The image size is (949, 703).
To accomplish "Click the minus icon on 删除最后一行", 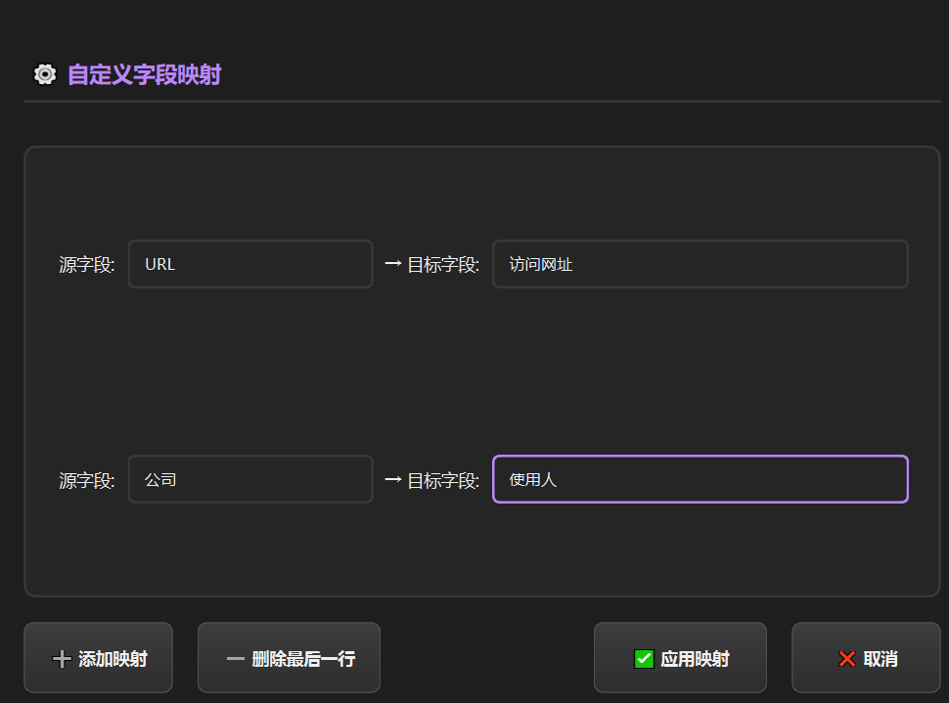I will coord(235,659).
